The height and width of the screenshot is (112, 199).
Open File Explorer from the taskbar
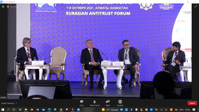pyautogui.click(x=26, y=110)
